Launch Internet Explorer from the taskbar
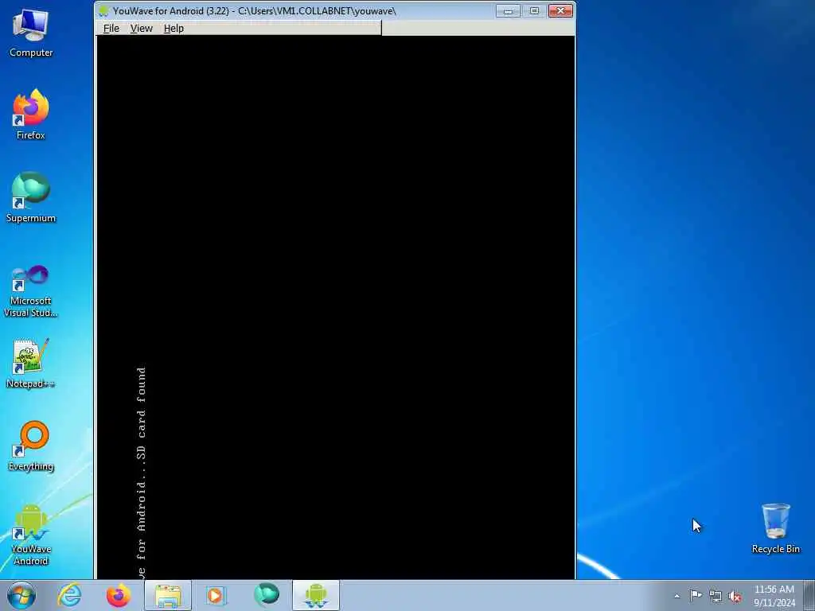This screenshot has height=611, width=815. coord(70,595)
